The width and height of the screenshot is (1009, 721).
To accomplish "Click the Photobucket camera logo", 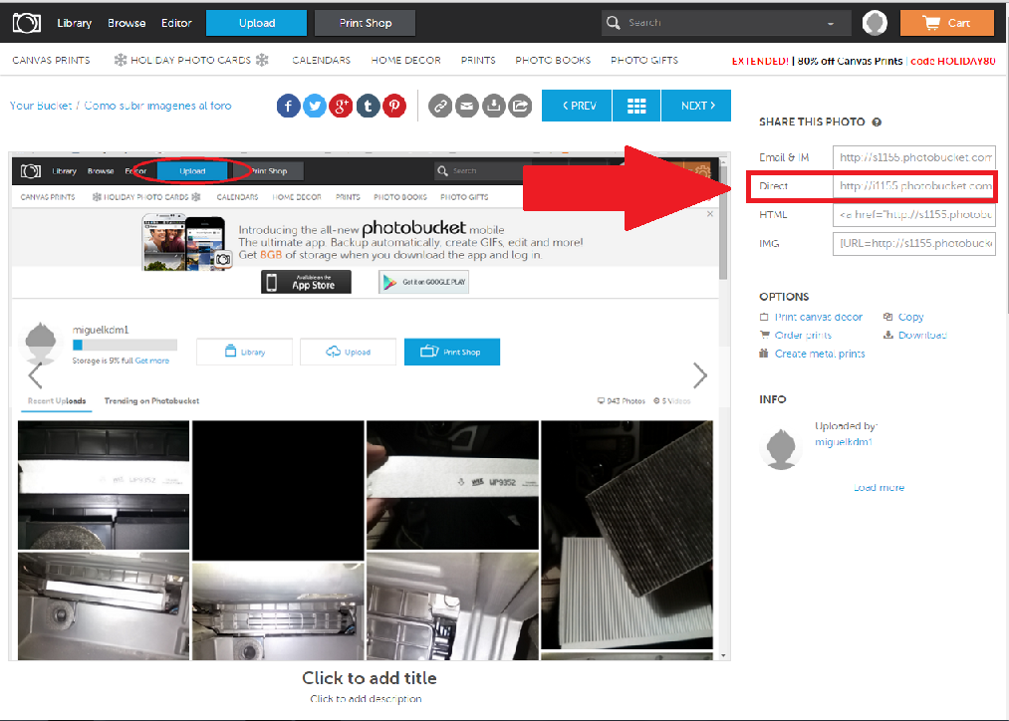I will [x=27, y=23].
